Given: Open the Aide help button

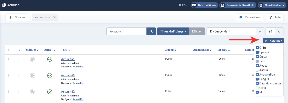Looking at the screenshot, I should pyautogui.click(x=275, y=17).
